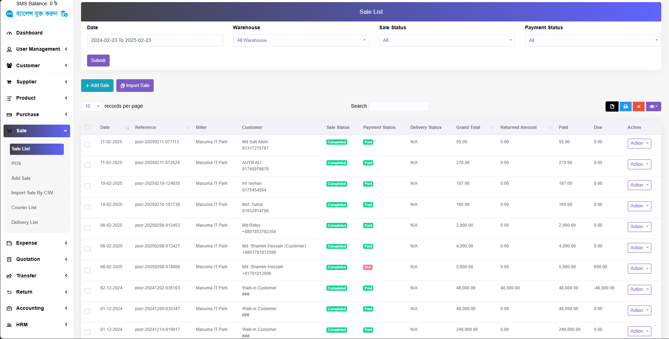Screen dimensions: 669x339
Task: Open Courier List in the sidebar
Action: [x=24, y=207]
